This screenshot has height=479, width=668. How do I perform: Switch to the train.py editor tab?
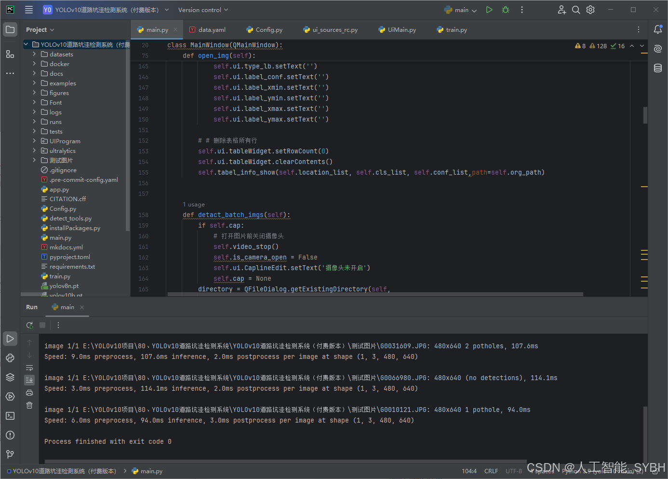(452, 29)
